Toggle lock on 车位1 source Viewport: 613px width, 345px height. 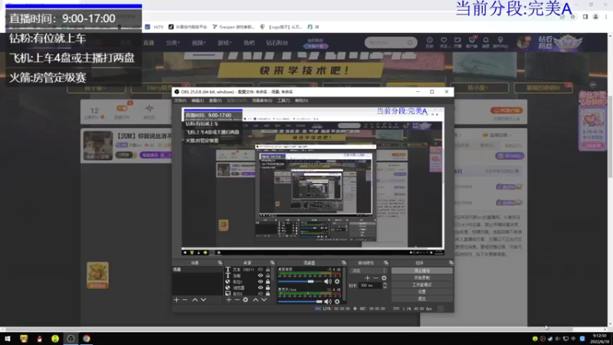267,281
